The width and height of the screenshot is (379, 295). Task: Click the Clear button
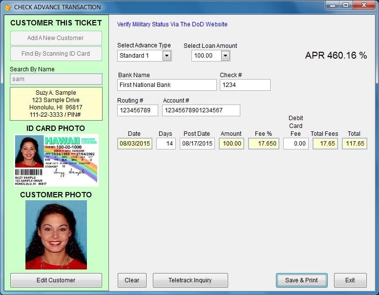tap(132, 280)
